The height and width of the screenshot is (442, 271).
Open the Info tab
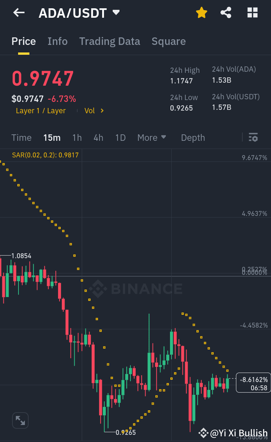tap(57, 41)
